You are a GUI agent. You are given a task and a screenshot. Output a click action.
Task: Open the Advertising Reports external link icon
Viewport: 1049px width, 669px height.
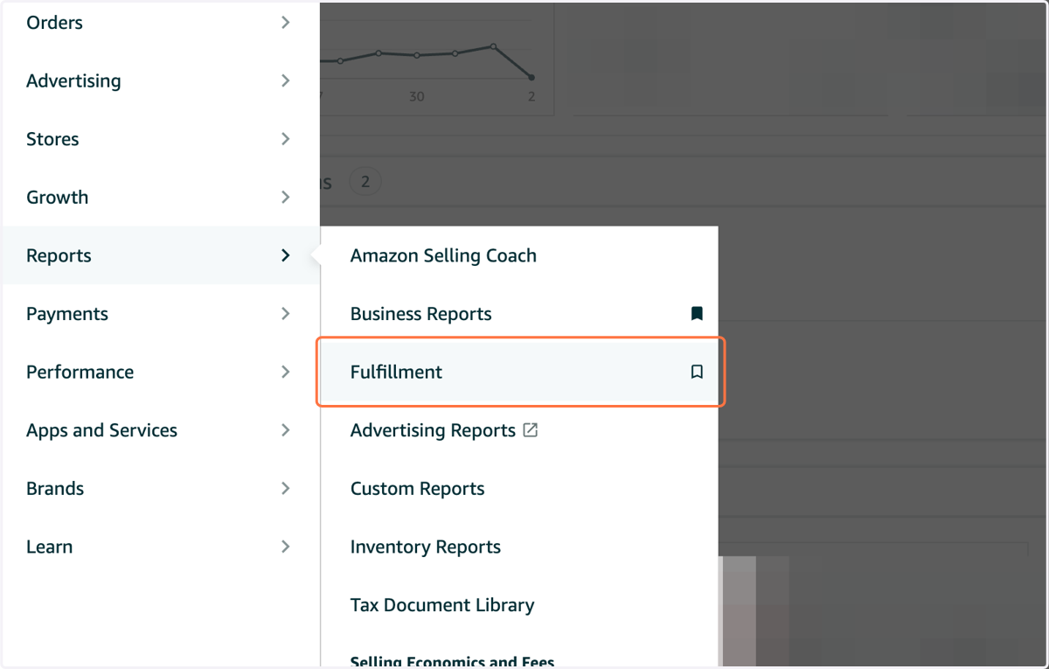click(x=530, y=430)
